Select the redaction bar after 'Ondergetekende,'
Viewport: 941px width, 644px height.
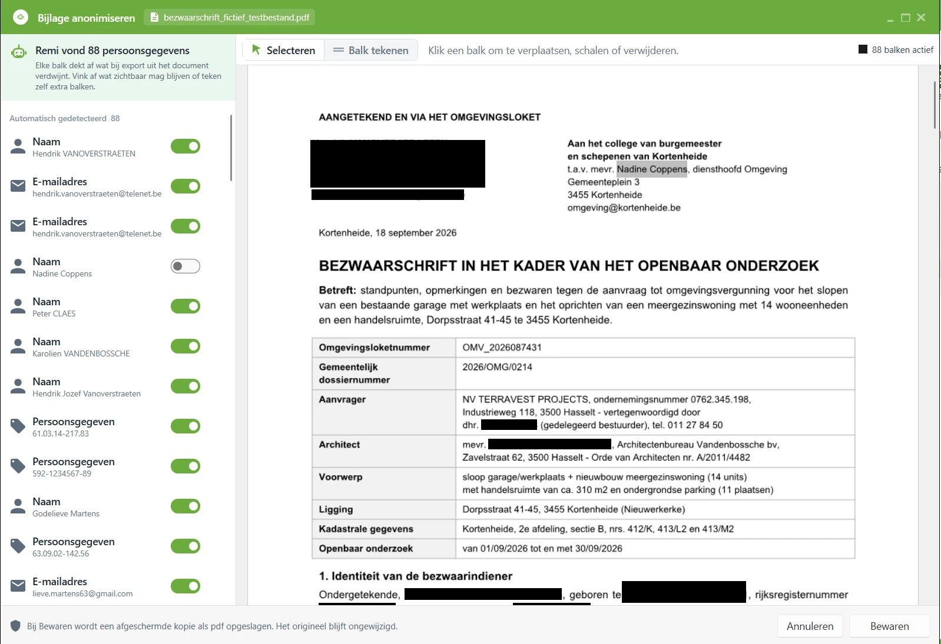(x=483, y=594)
